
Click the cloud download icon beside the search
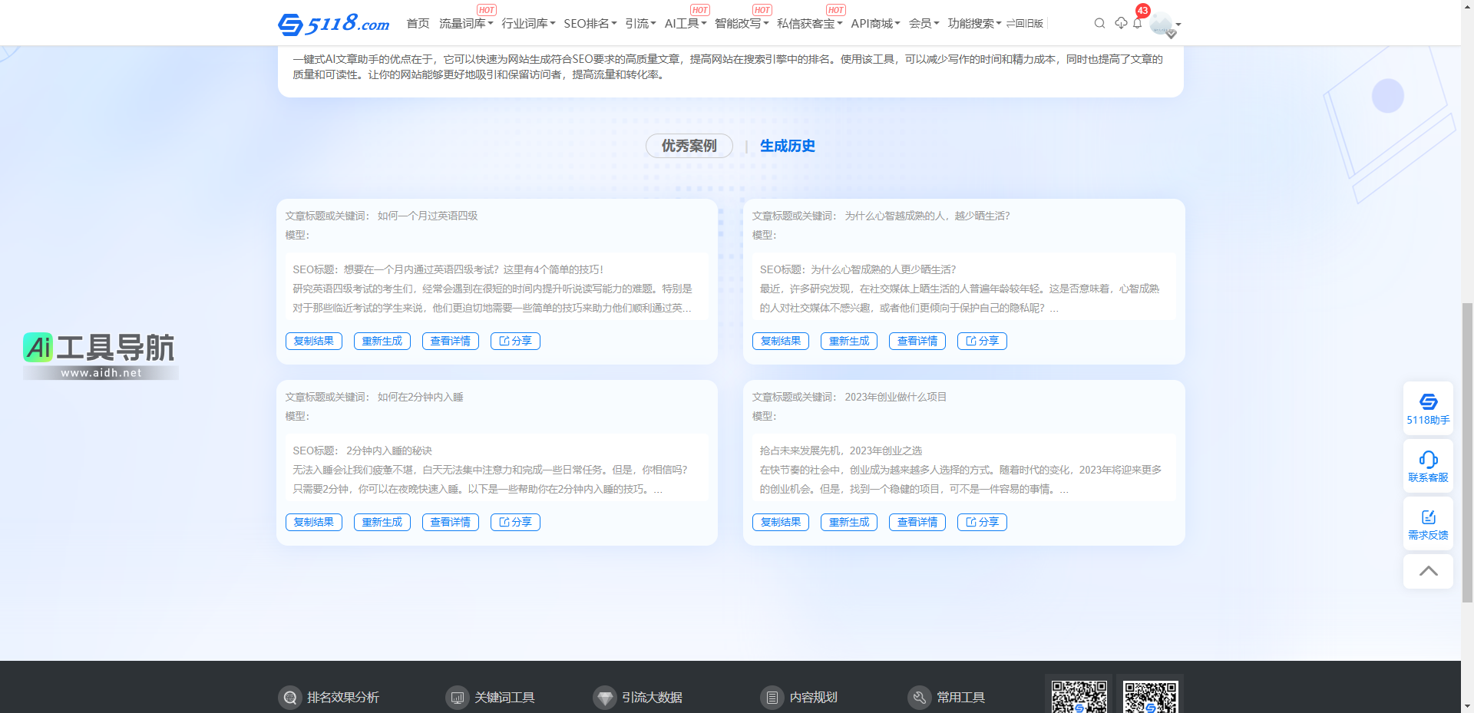tap(1119, 23)
